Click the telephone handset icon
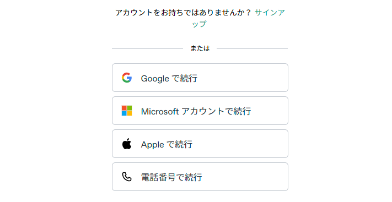Screen dimensions: 392x202 [127, 177]
